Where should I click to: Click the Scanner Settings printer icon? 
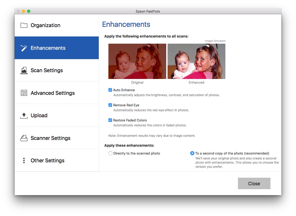tap(24, 138)
